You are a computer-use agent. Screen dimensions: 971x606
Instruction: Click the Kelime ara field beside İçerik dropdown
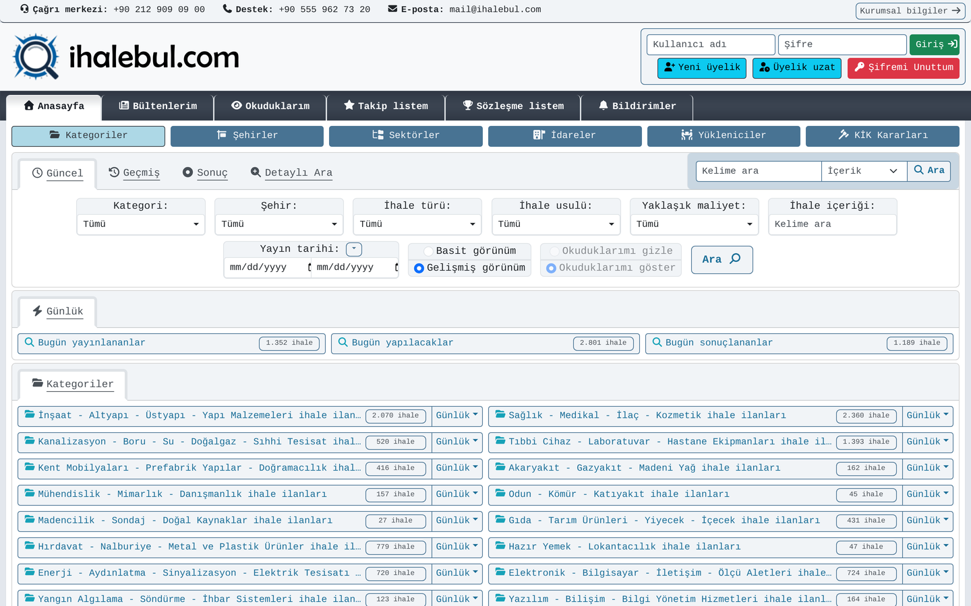[x=759, y=171]
